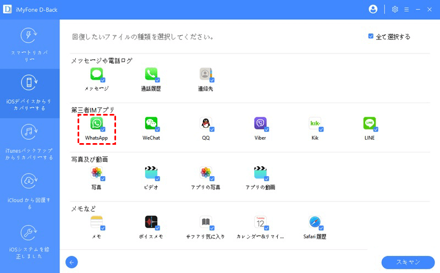Open the hamburger menu in title bar

[406, 9]
